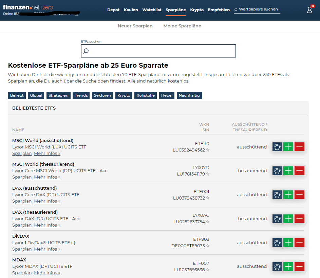This screenshot has height=278, width=320.
Task: Filter ETFs by Sektoren category
Action: [x=102, y=95]
